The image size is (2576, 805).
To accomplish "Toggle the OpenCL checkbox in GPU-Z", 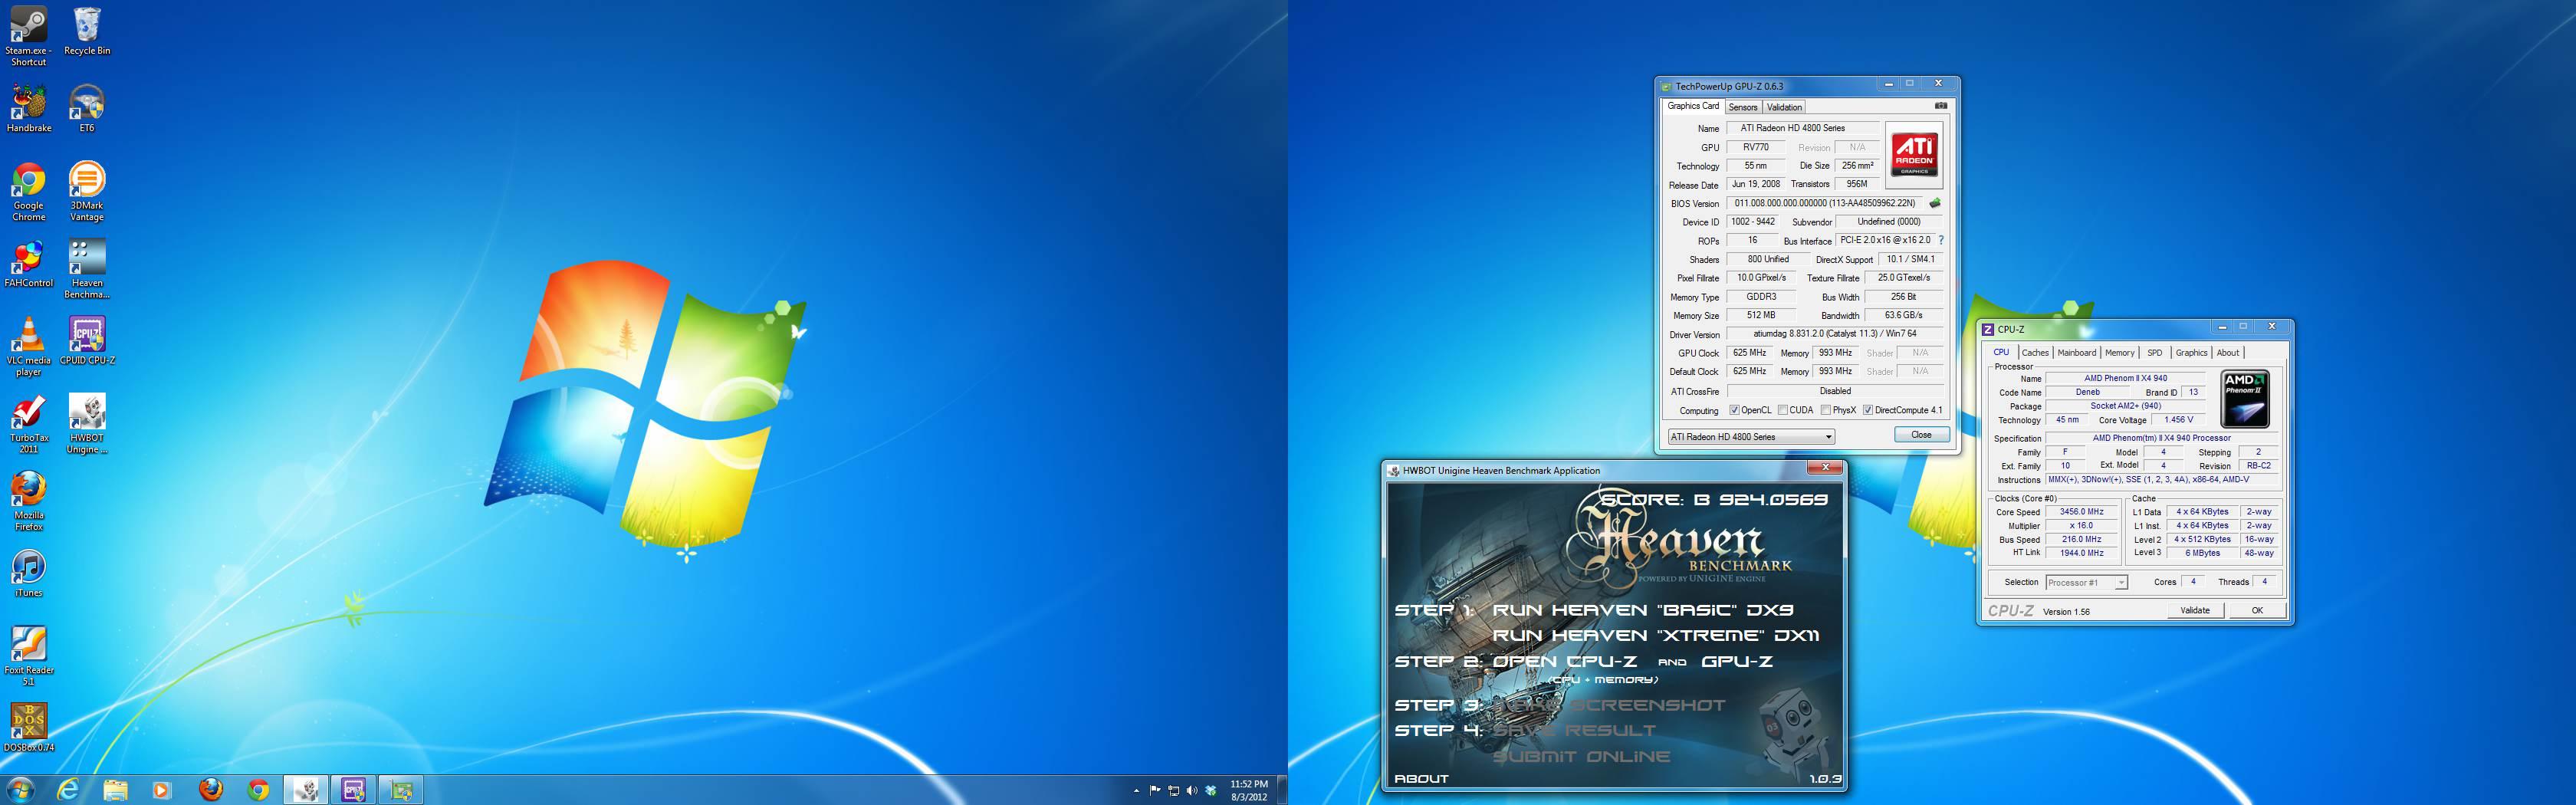I will point(1734,410).
